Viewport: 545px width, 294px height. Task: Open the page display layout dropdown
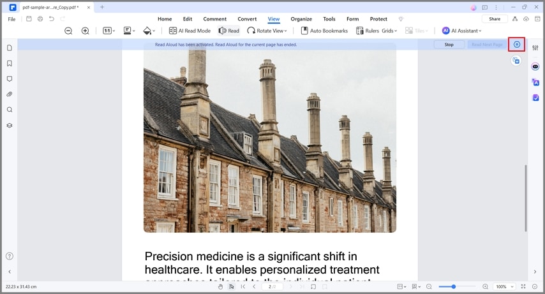130,31
